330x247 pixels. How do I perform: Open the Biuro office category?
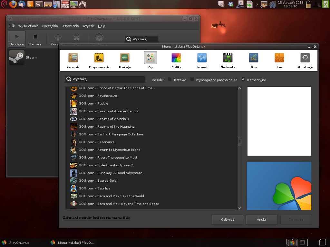point(254,60)
